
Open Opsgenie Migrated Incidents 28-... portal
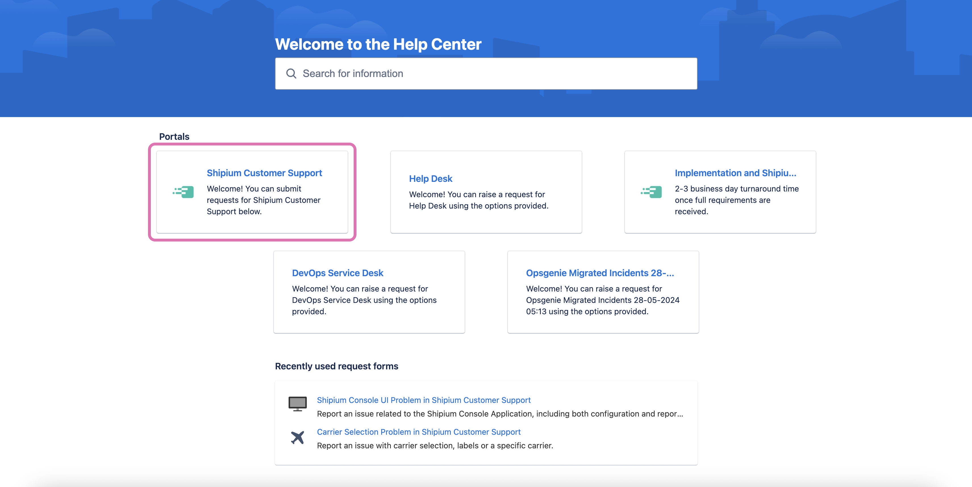click(x=600, y=273)
